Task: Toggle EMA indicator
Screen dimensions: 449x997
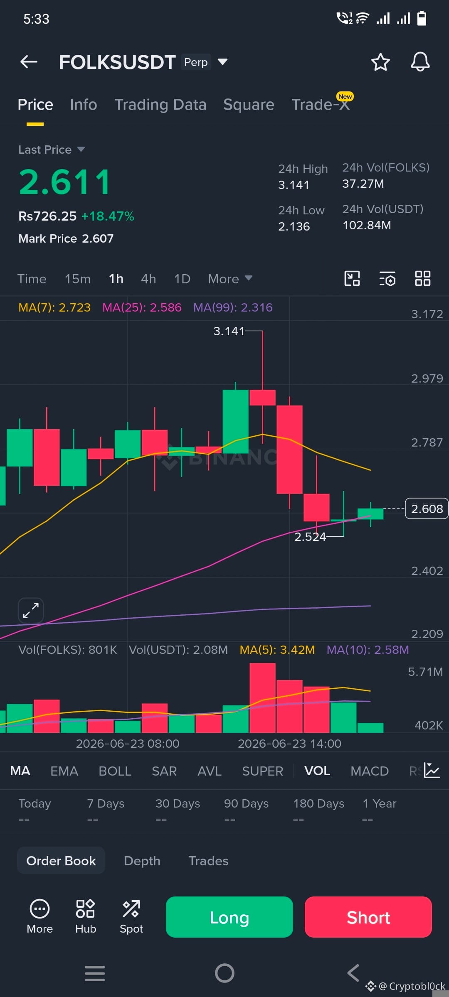Action: pyautogui.click(x=64, y=771)
